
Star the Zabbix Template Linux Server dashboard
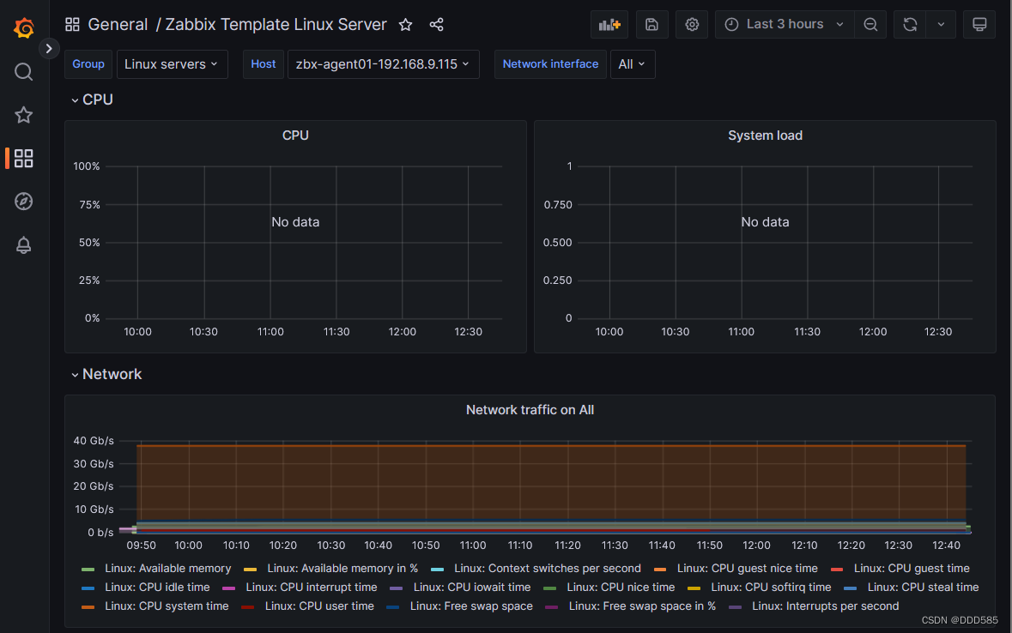pyautogui.click(x=405, y=24)
